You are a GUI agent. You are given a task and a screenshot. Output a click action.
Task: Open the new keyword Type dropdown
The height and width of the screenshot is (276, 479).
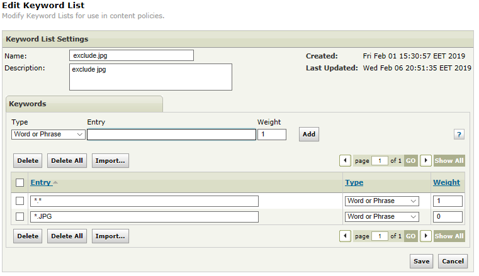point(48,135)
